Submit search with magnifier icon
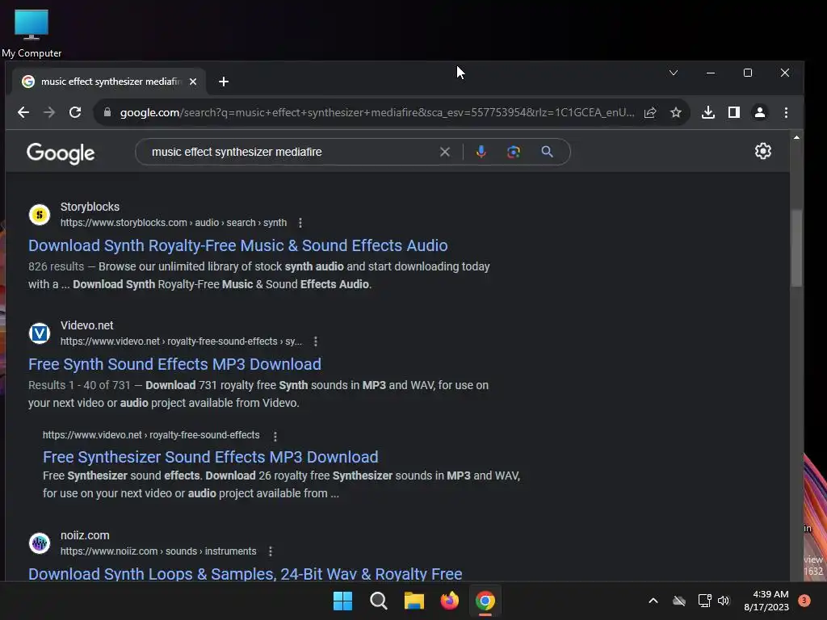 click(548, 152)
